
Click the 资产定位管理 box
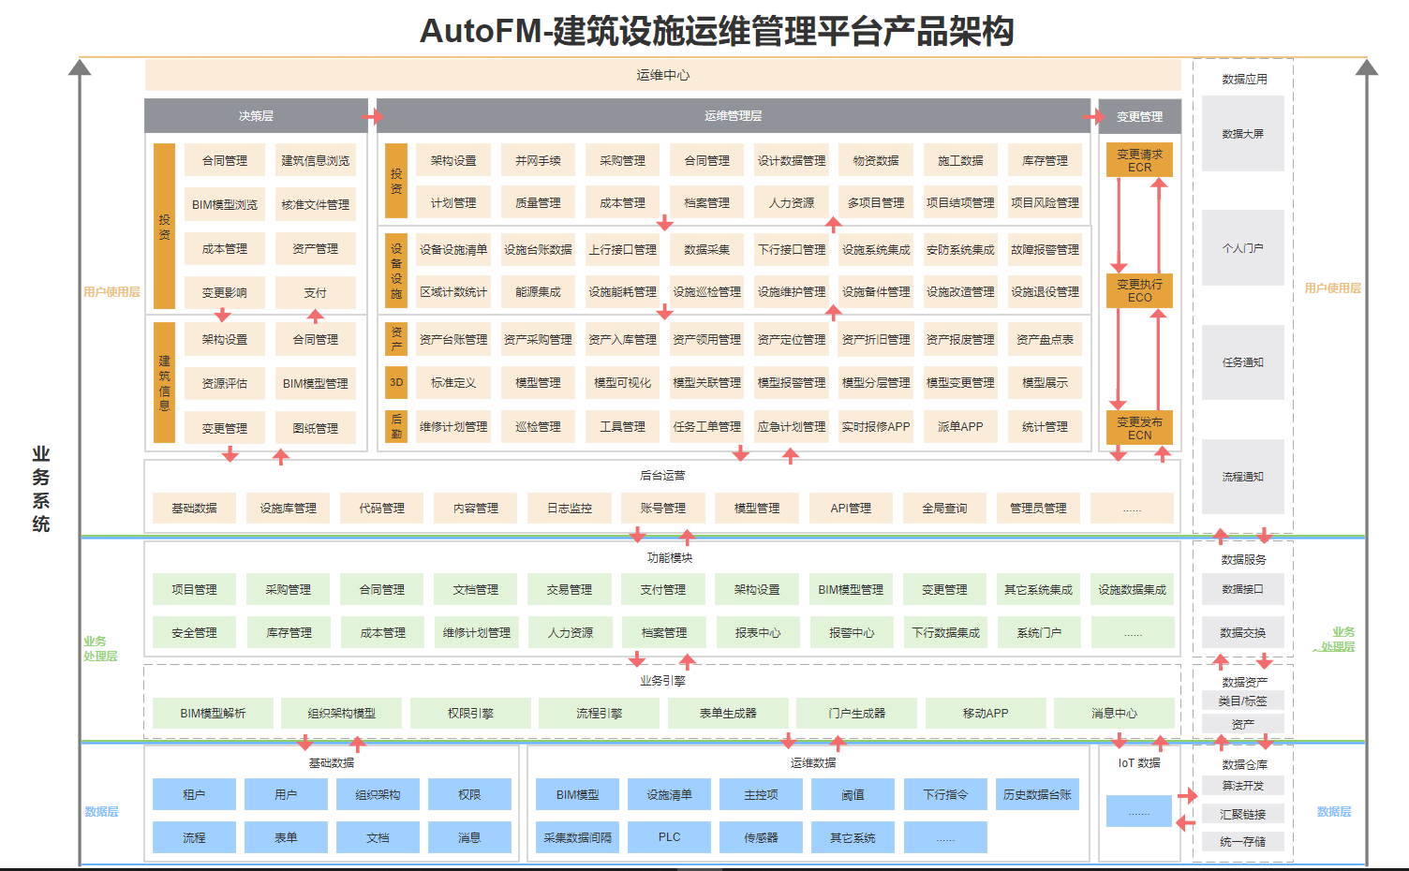click(x=792, y=339)
